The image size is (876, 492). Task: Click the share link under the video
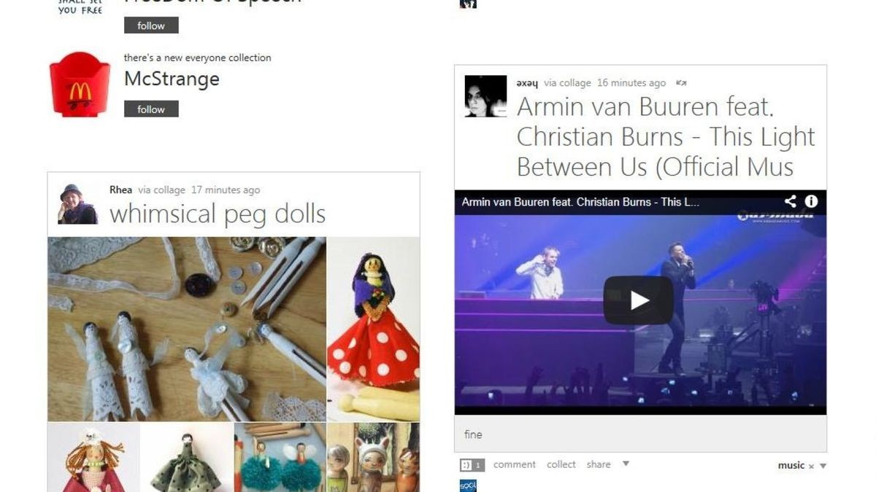tap(599, 464)
